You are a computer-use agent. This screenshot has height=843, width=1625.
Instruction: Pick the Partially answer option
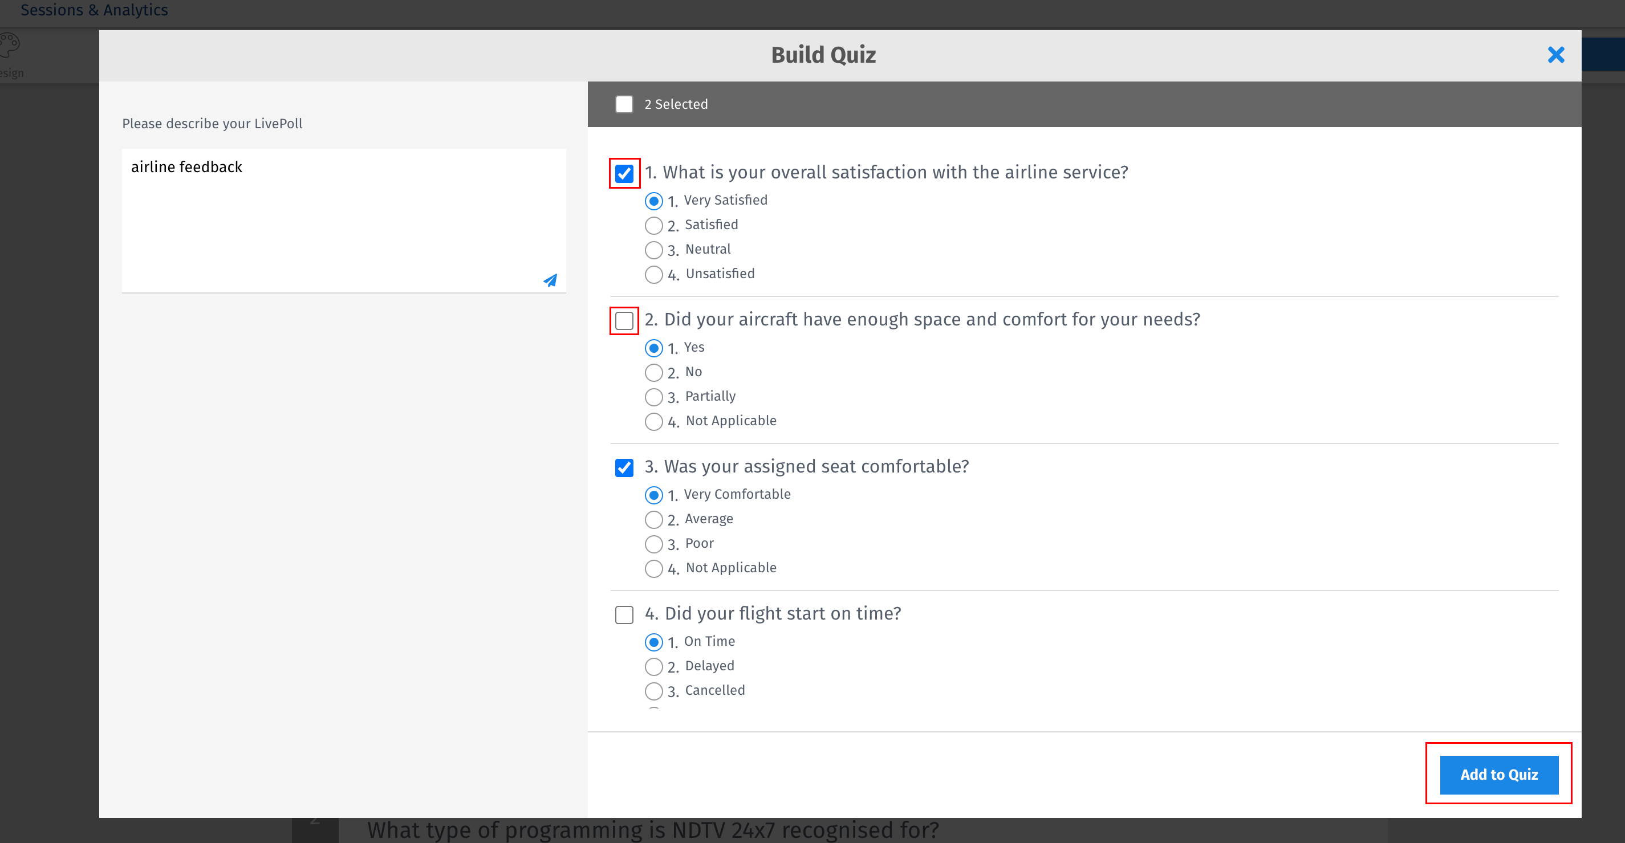pyautogui.click(x=653, y=397)
